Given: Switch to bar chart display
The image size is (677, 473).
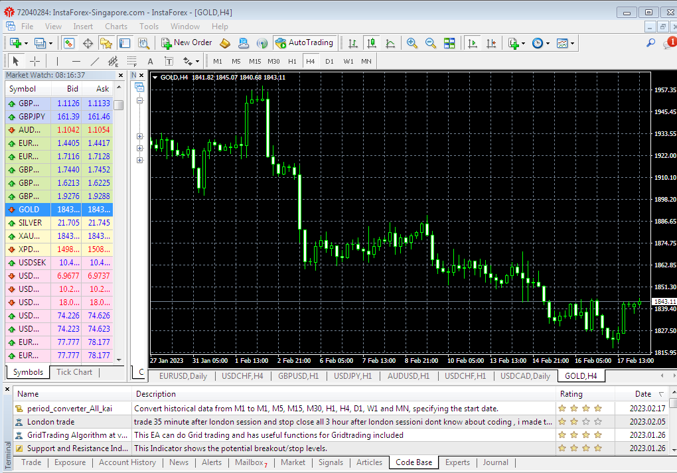Looking at the screenshot, I should pyautogui.click(x=352, y=43).
